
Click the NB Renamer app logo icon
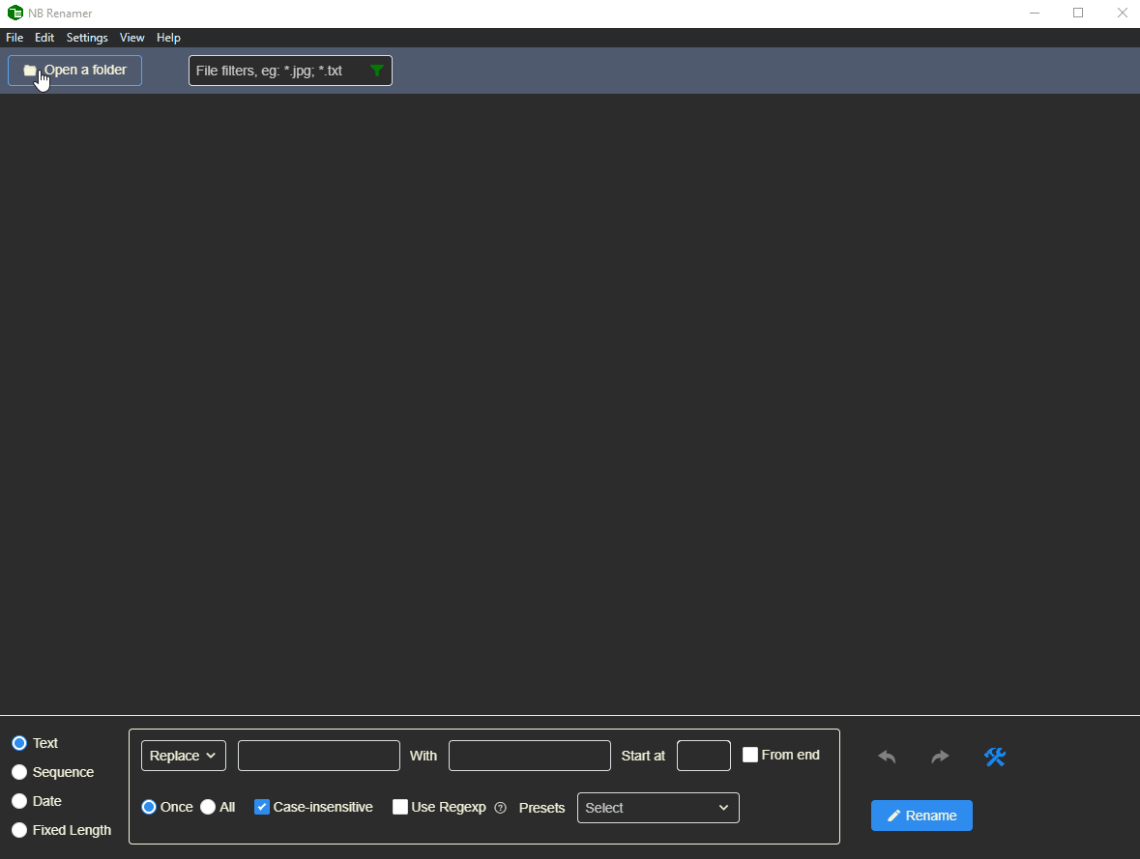click(x=15, y=14)
